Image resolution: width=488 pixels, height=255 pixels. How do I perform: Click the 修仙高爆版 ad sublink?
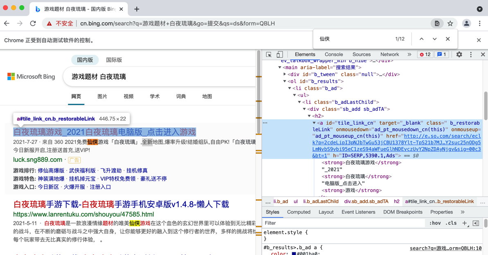click(51, 170)
